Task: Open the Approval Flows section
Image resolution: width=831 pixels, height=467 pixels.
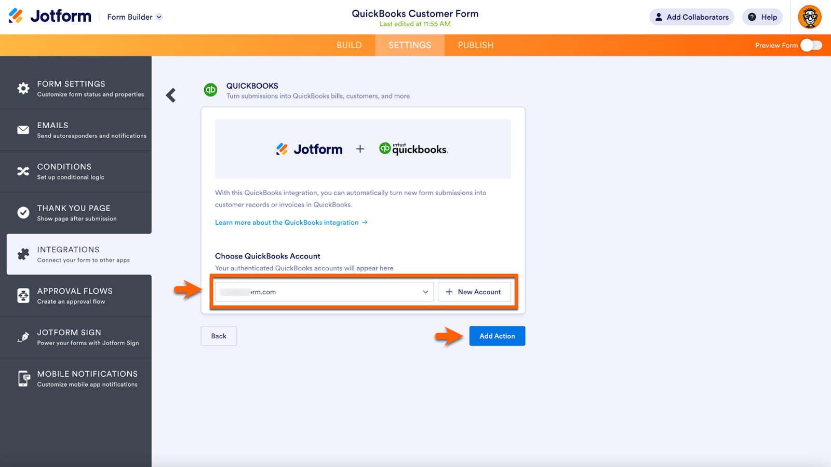Action: click(76, 296)
